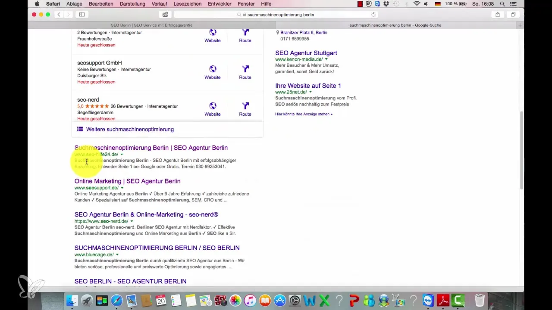Add a new tab with plus button

point(520,25)
